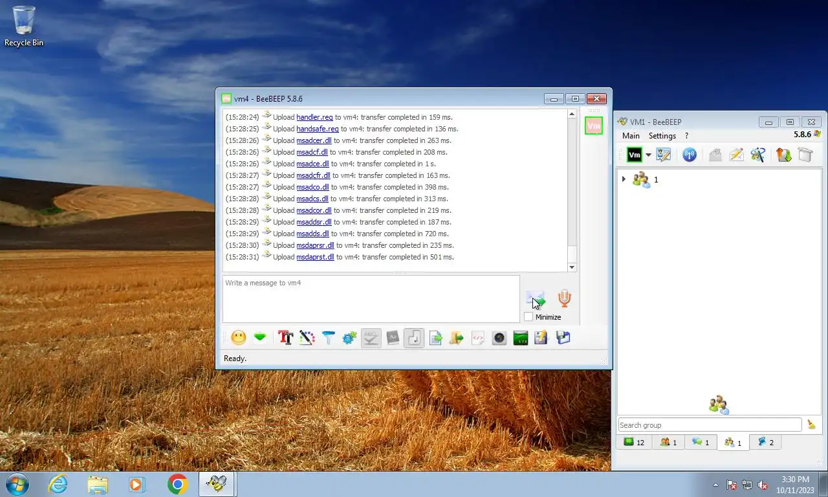Open File Explorer from the taskbar
This screenshot has height=497, width=828.
pos(98,484)
